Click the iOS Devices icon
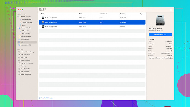Viewport: 190px width, 107px height. [x=21, y=31]
